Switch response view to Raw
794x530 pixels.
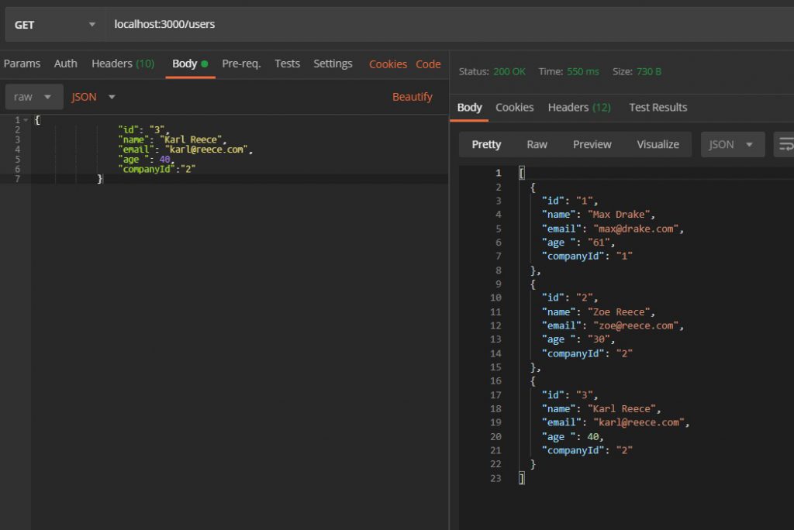tap(537, 144)
